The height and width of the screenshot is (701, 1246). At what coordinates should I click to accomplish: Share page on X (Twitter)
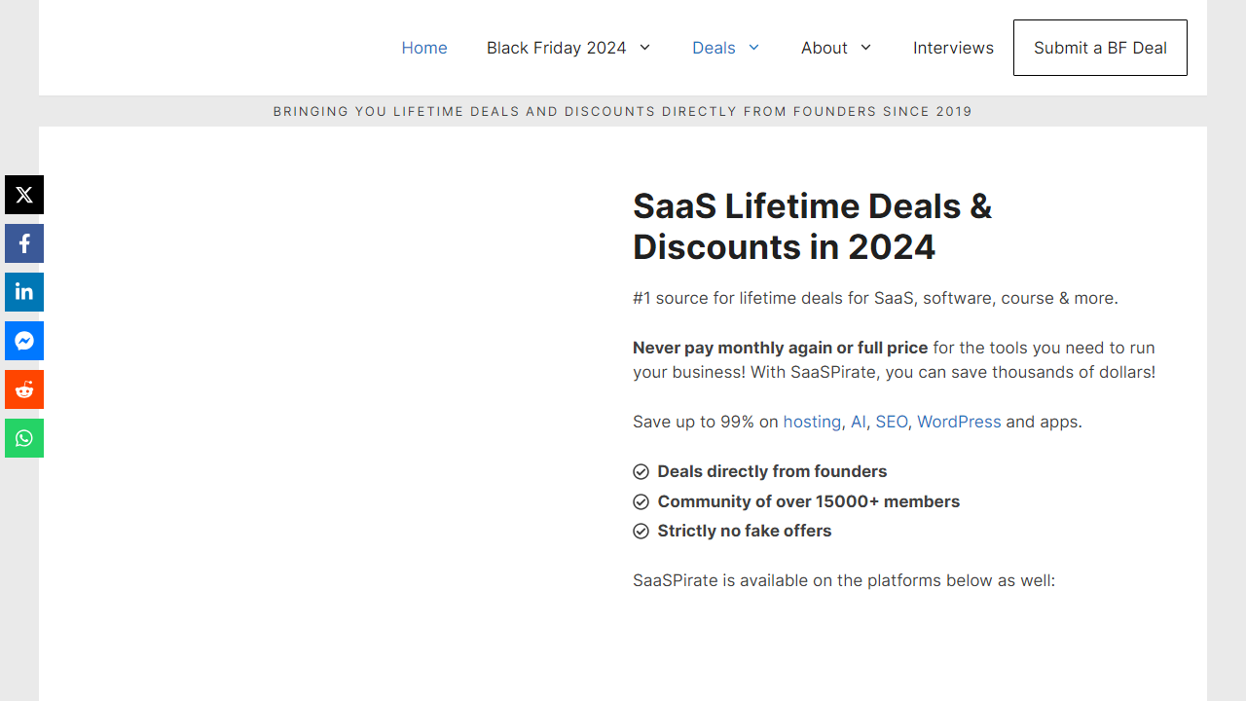click(x=24, y=195)
